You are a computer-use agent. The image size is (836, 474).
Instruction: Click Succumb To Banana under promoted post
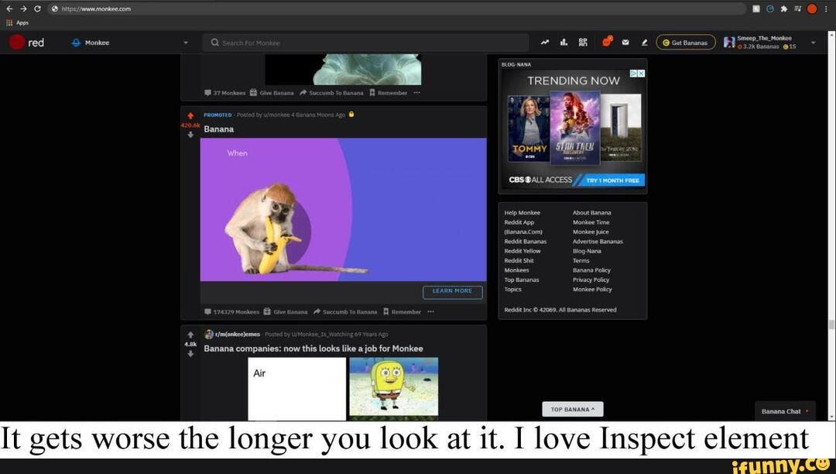tap(344, 311)
